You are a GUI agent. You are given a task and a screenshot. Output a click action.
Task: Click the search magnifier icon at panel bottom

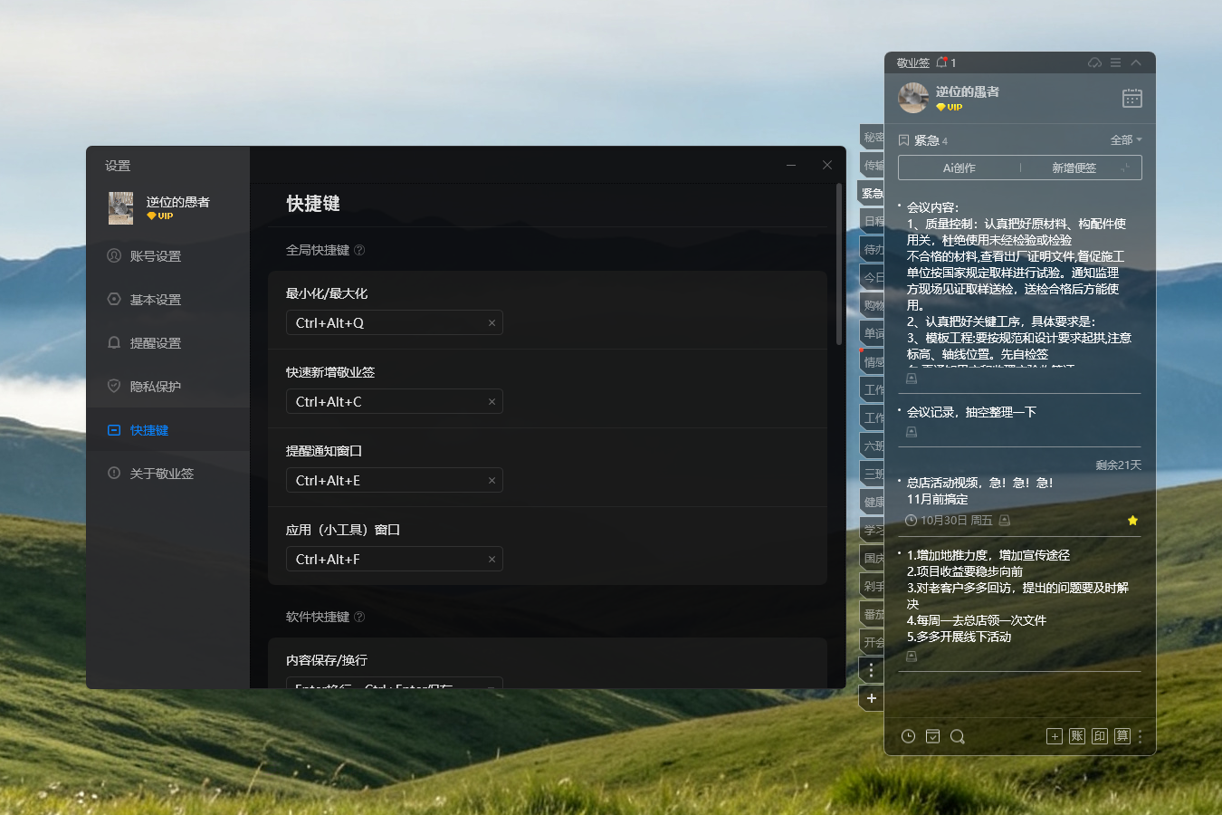pyautogui.click(x=958, y=736)
